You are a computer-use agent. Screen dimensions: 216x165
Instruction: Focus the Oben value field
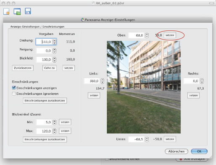point(137,35)
